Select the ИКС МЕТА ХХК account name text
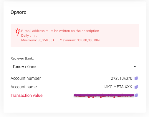 coord(118,87)
